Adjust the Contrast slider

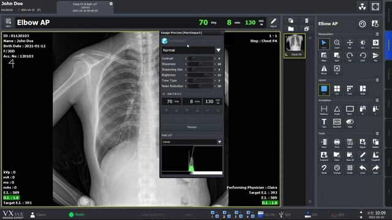point(200,59)
